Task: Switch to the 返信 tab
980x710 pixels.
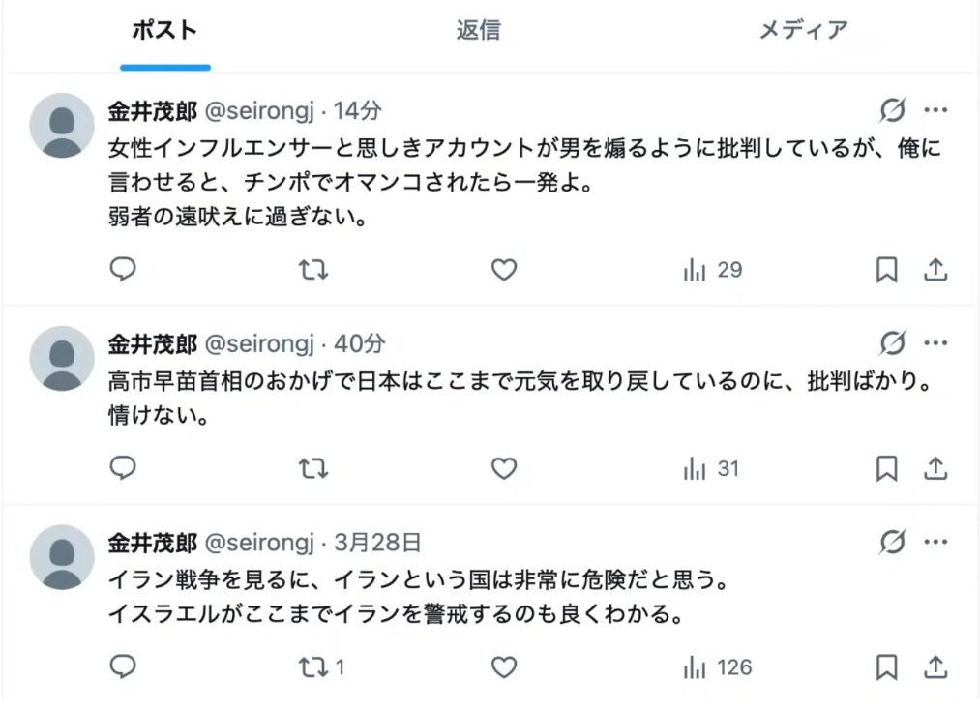Action: pos(478,30)
